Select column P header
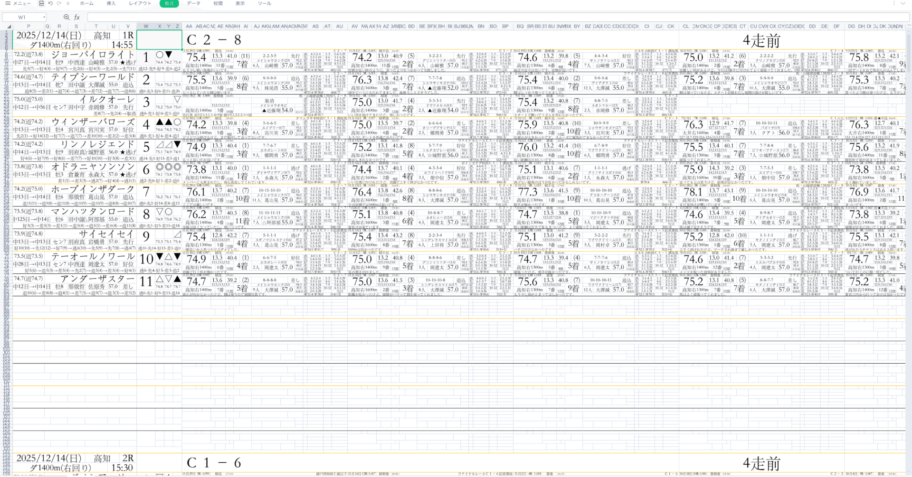This screenshot has height=477, width=912. tap(28, 27)
